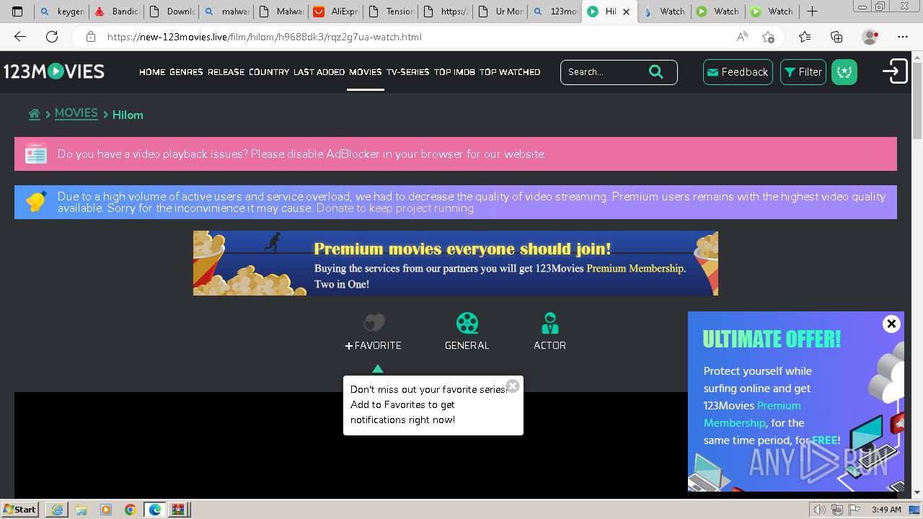This screenshot has height=519, width=923.
Task: Open TV-SERIES section
Action: pos(407,72)
